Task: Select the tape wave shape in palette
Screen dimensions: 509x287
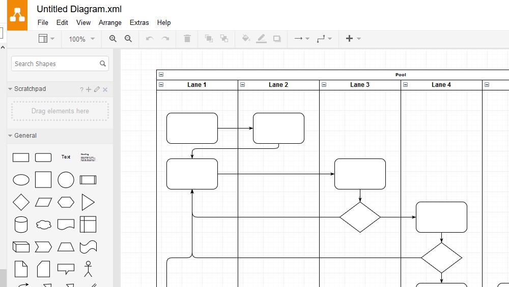Action: [x=88, y=247]
